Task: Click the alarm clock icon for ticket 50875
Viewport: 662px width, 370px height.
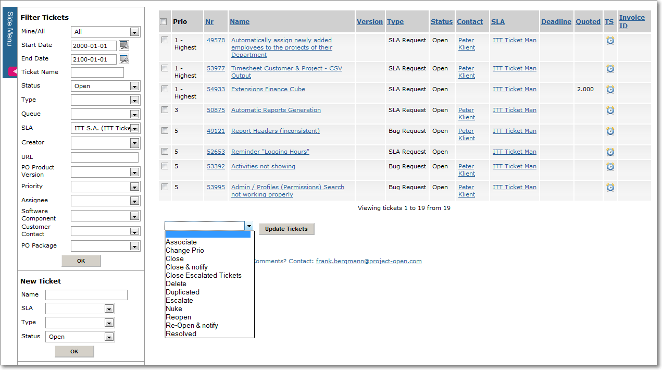Action: [x=610, y=110]
